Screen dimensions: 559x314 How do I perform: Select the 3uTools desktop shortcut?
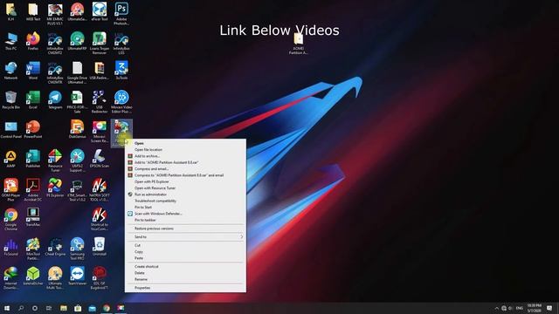tap(121, 71)
